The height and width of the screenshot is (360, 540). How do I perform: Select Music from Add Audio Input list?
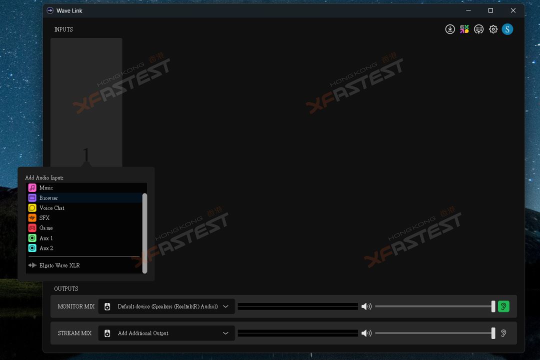[x=84, y=188]
